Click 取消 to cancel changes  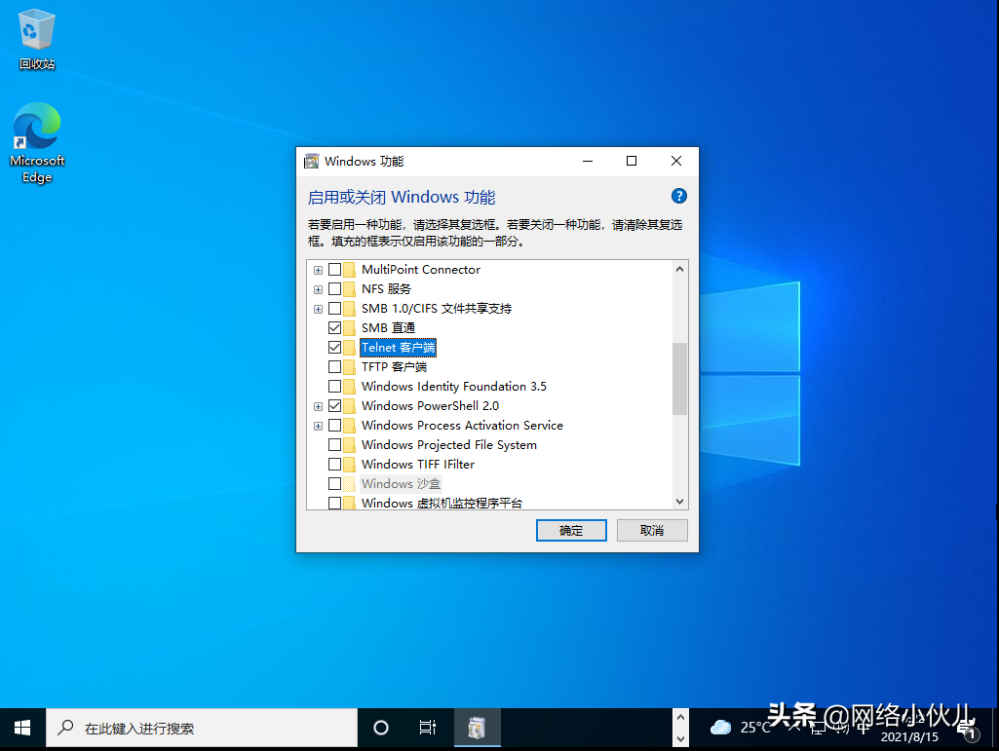(x=651, y=530)
